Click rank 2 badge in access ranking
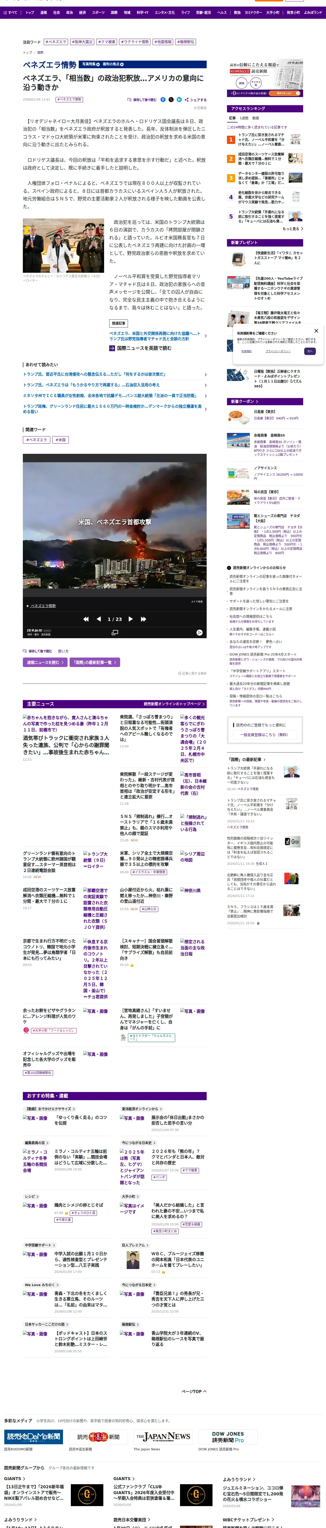Viewport: 326px width, 1528px height. [x=231, y=159]
